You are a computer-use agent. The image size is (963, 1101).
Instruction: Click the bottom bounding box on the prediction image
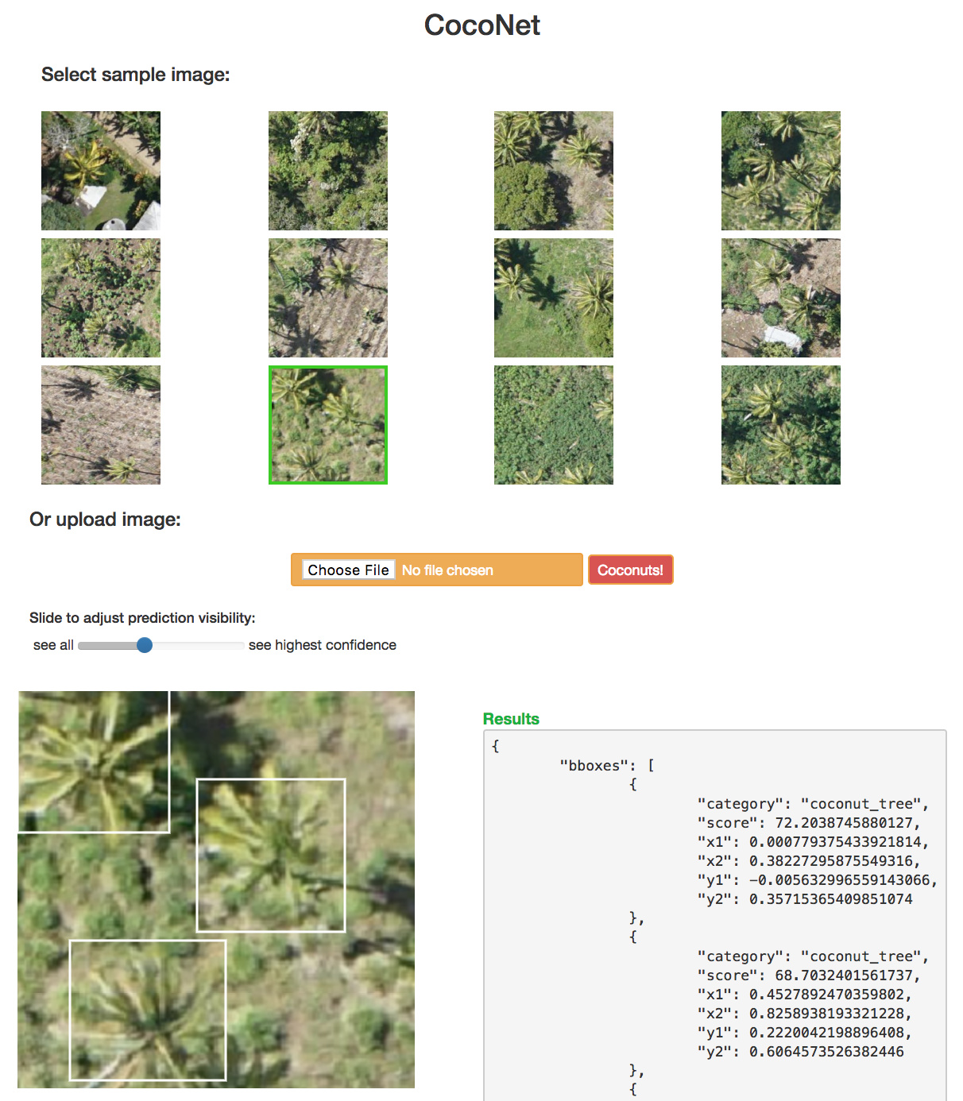coord(148,1010)
